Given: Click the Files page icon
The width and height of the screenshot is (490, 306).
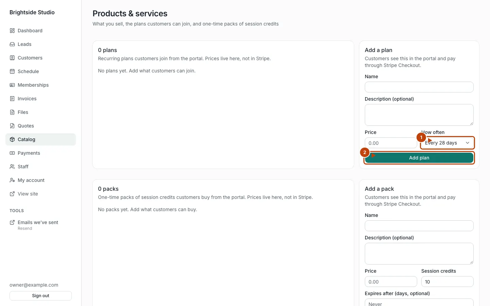Looking at the screenshot, I should [12, 112].
